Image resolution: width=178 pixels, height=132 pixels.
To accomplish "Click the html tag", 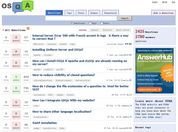I will click(50, 95).
